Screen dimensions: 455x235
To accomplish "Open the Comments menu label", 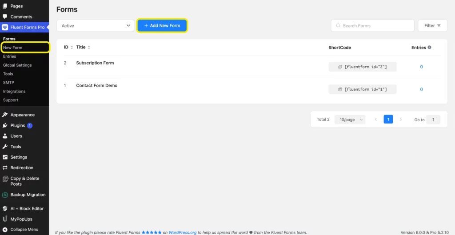I will (21, 17).
